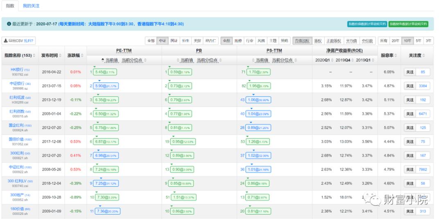
Task: Open 指数财务数据计算说明文档 button
Action: point(408,24)
